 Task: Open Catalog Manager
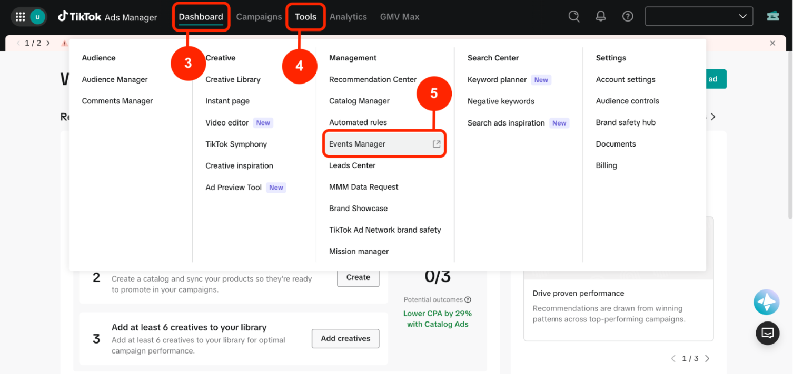coord(359,101)
